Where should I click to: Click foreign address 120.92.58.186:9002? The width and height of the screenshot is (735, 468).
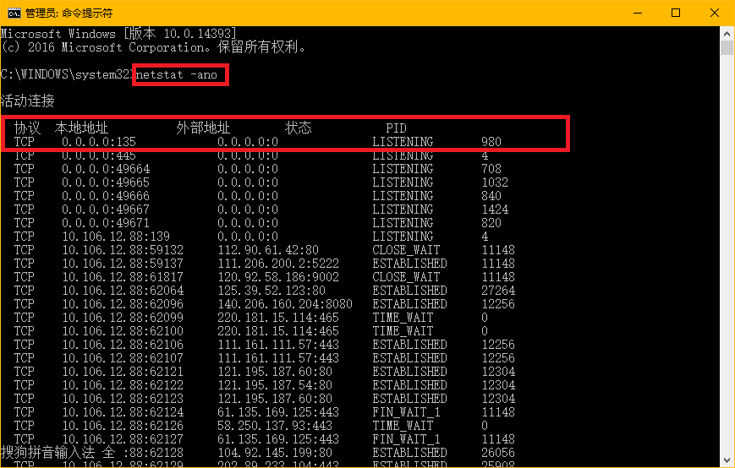(278, 278)
